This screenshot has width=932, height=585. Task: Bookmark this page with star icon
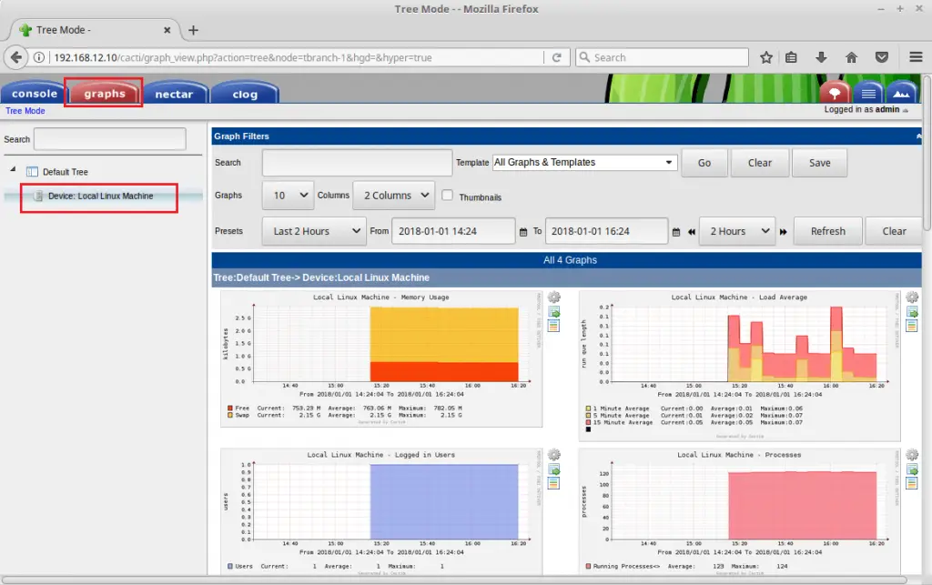766,57
